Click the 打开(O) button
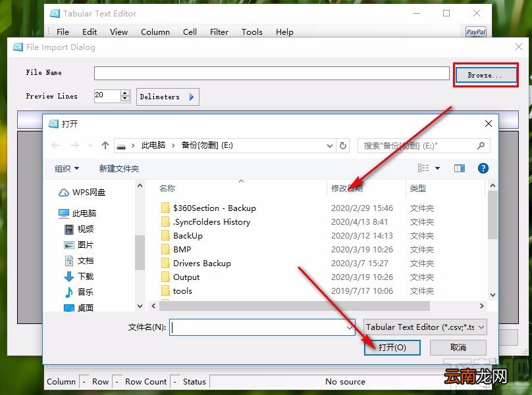This screenshot has height=395, width=532. click(392, 347)
